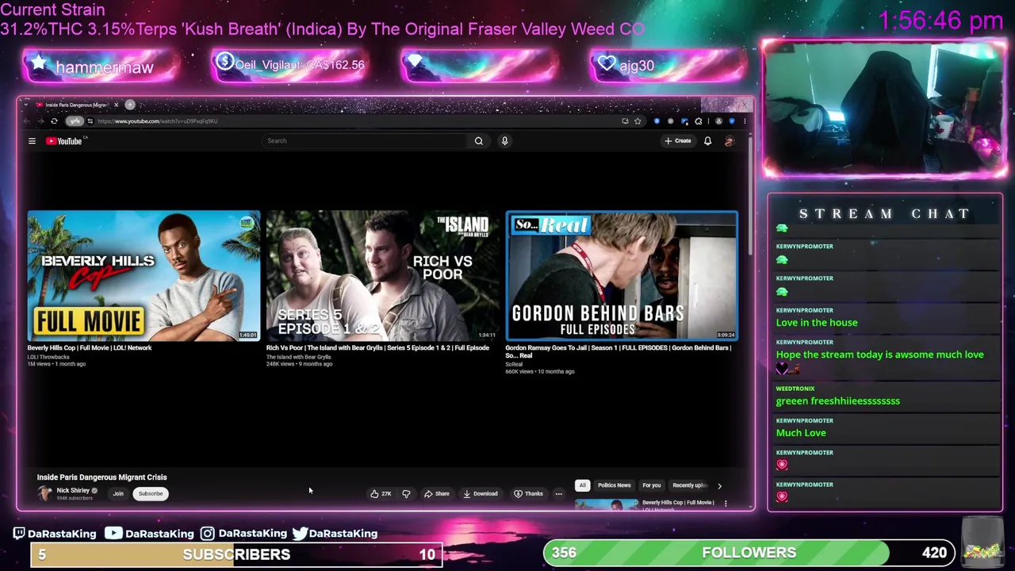Image resolution: width=1015 pixels, height=571 pixels.
Task: Focus the YouTube search field
Action: pos(366,141)
